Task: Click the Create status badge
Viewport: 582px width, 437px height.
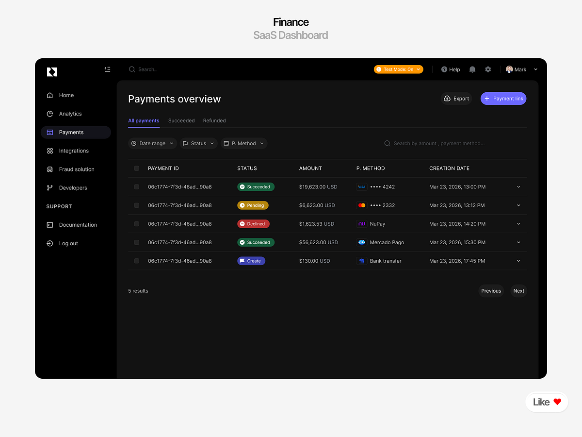Action: point(251,261)
